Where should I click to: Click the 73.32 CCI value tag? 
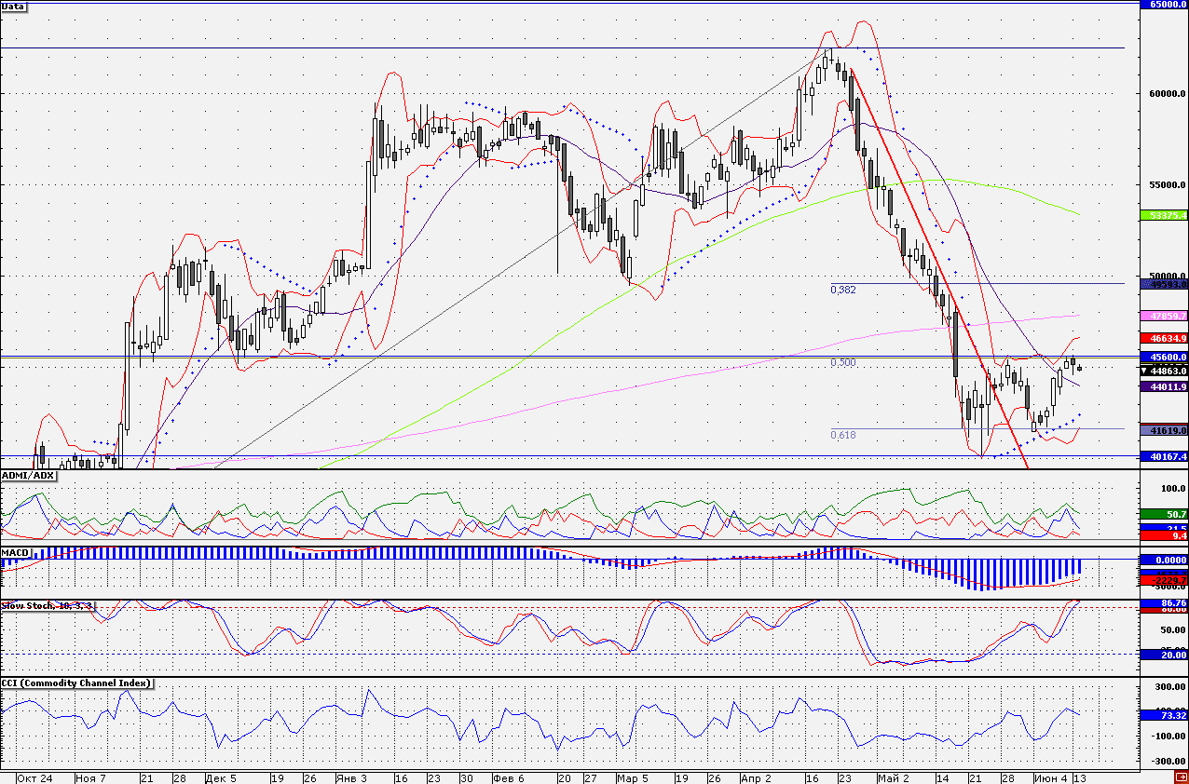pos(1165,715)
